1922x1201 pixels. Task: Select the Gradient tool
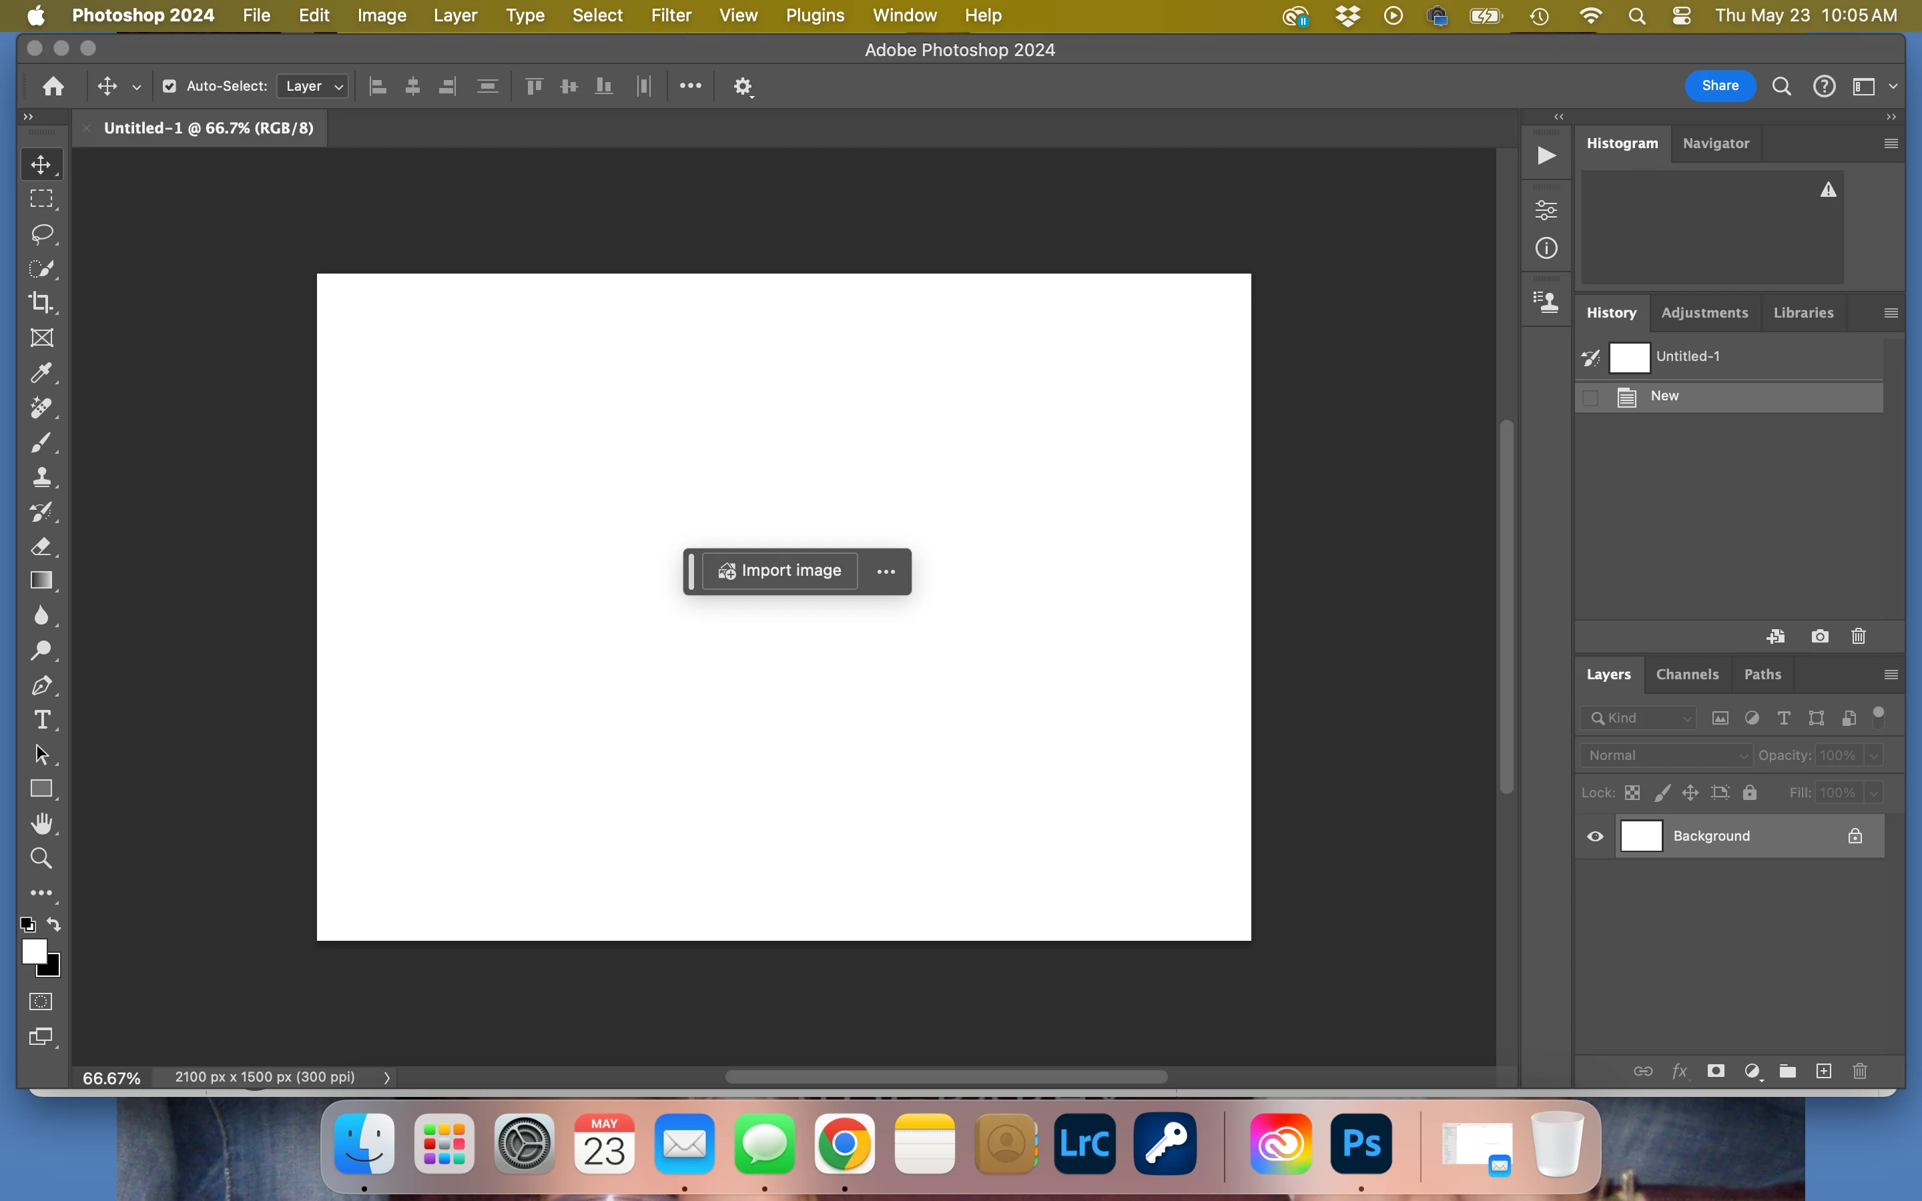pos(41,580)
